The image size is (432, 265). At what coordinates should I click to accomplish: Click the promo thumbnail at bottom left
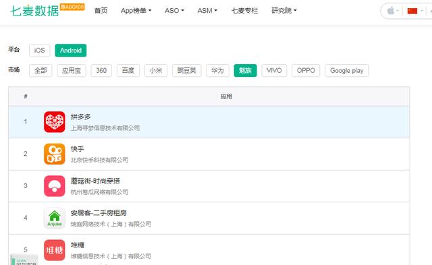tap(24, 260)
